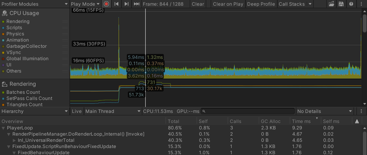Sort the hierarchy by GC Alloc column
The width and height of the screenshot is (367, 155).
(271, 121)
